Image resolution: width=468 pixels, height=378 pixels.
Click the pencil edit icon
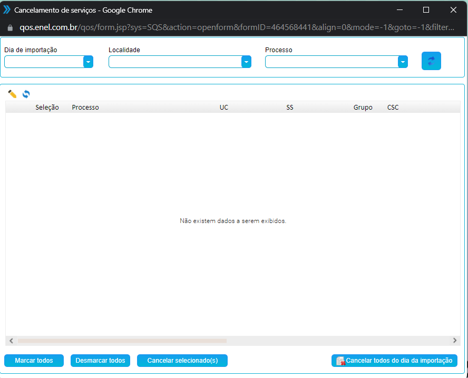[x=12, y=94]
